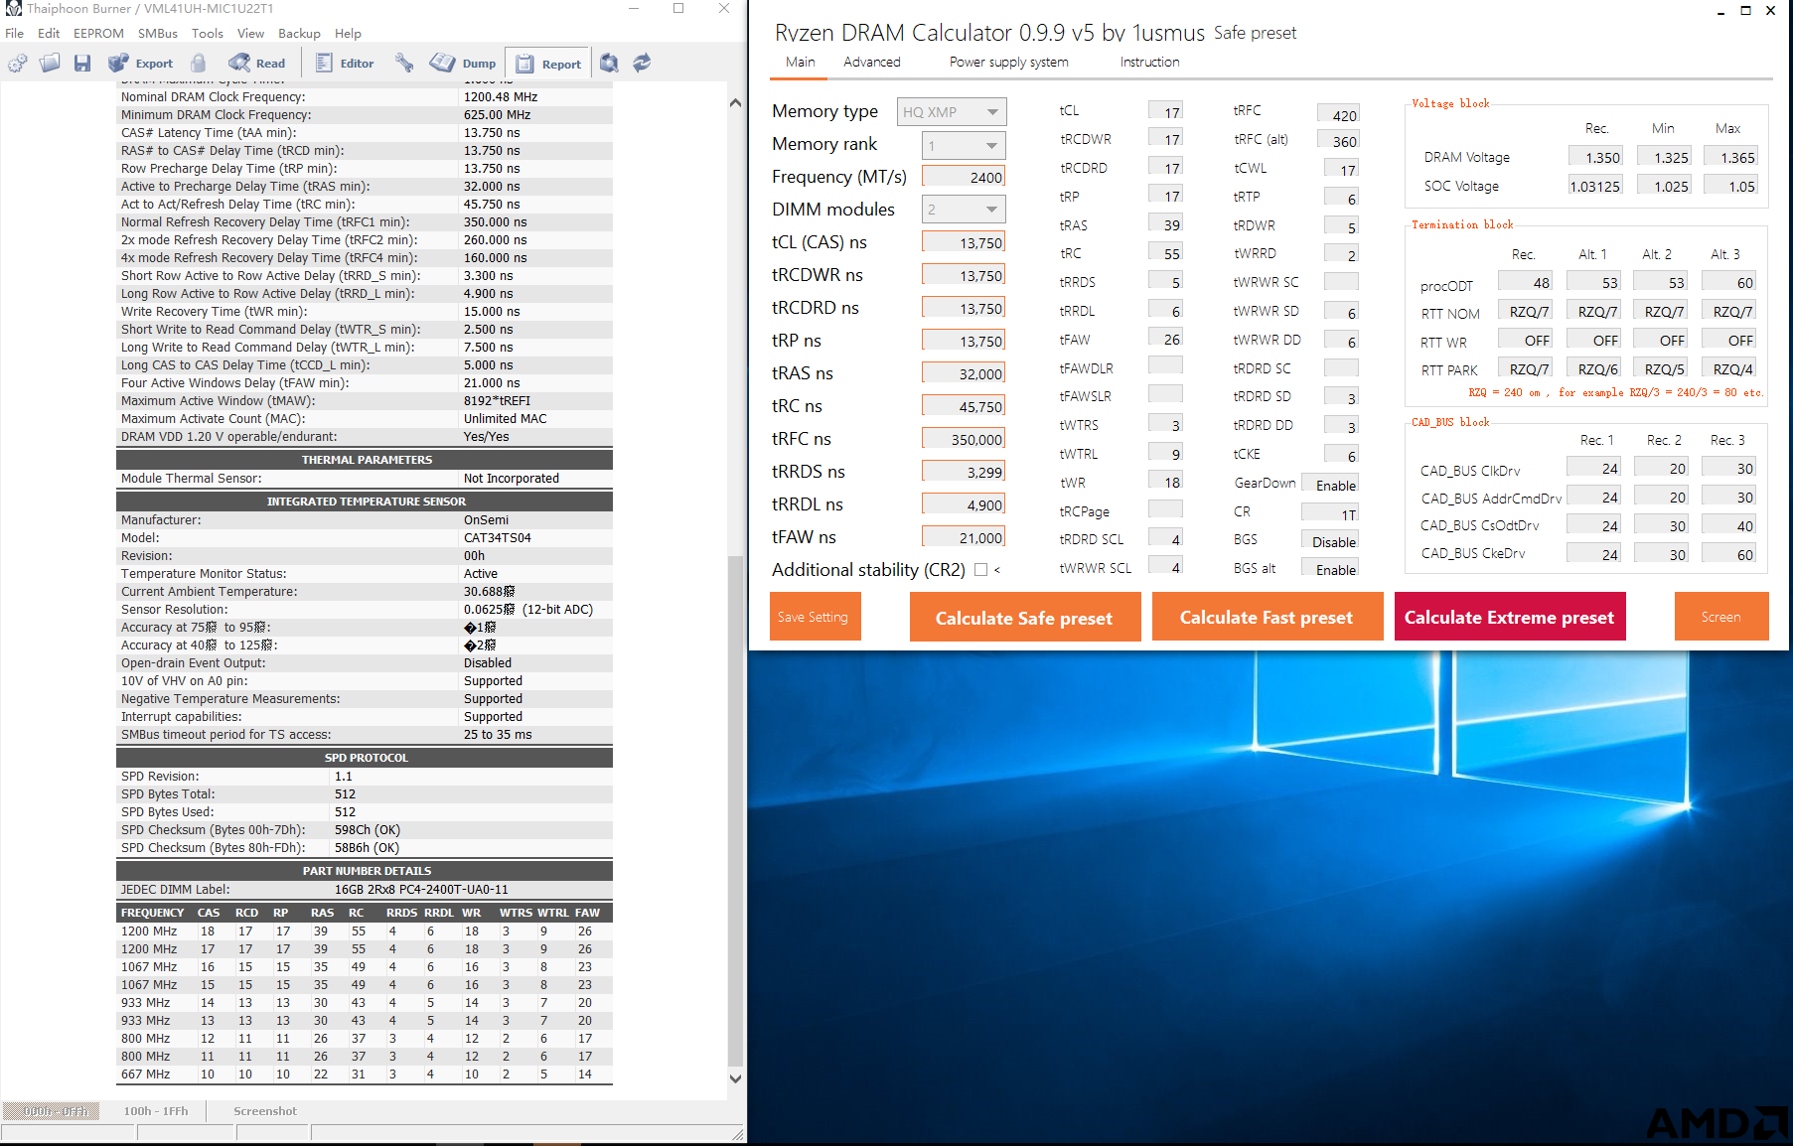Open the Memory type dropdown
The height and width of the screenshot is (1146, 1793).
pos(952,112)
